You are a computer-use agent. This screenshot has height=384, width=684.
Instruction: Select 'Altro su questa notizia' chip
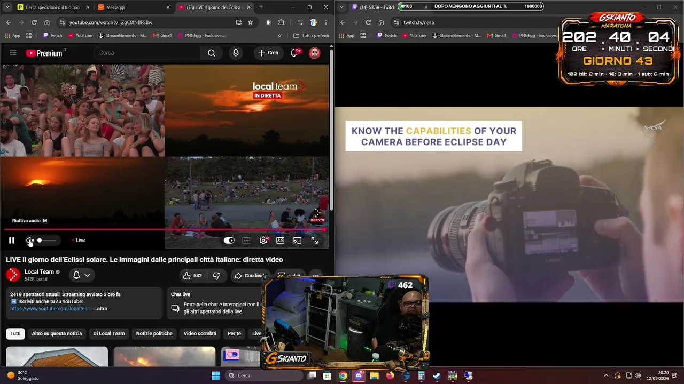[57, 334]
